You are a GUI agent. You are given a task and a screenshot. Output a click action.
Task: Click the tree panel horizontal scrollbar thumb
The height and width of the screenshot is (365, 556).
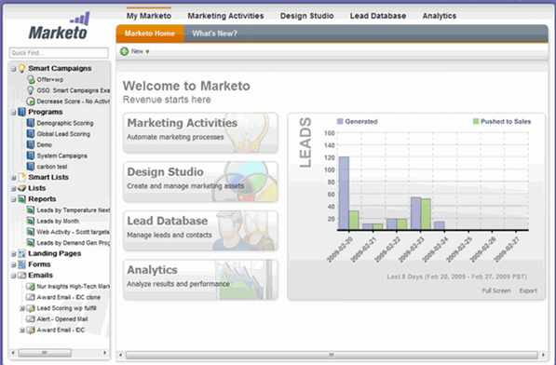(45, 353)
